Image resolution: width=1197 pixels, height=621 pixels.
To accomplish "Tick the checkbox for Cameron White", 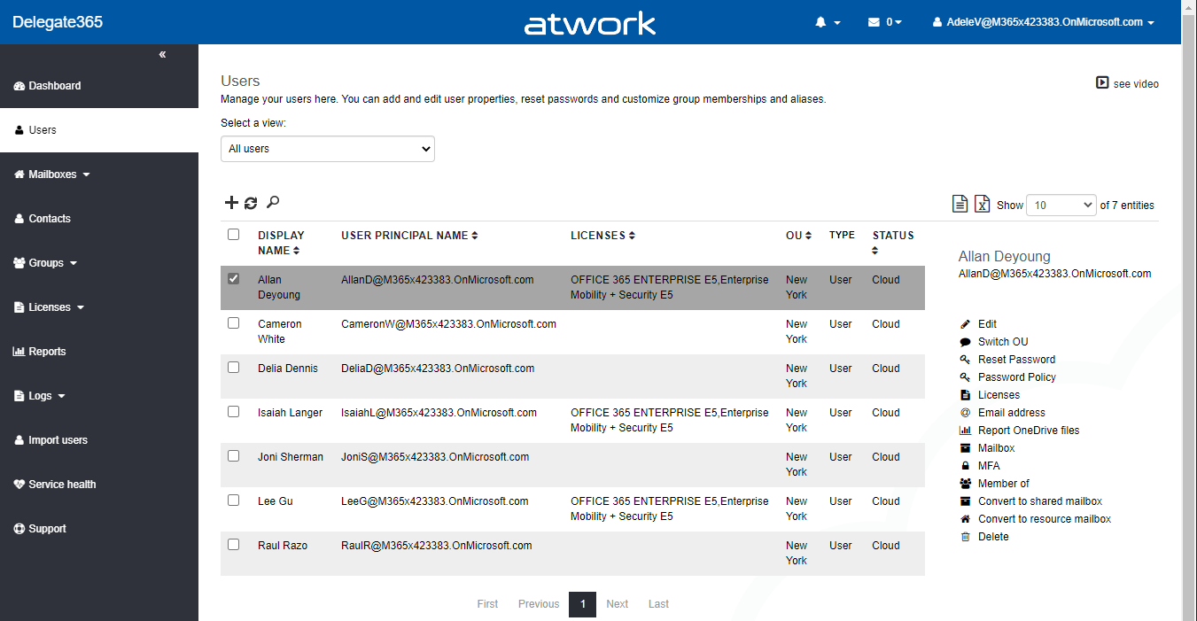I will tap(234, 323).
